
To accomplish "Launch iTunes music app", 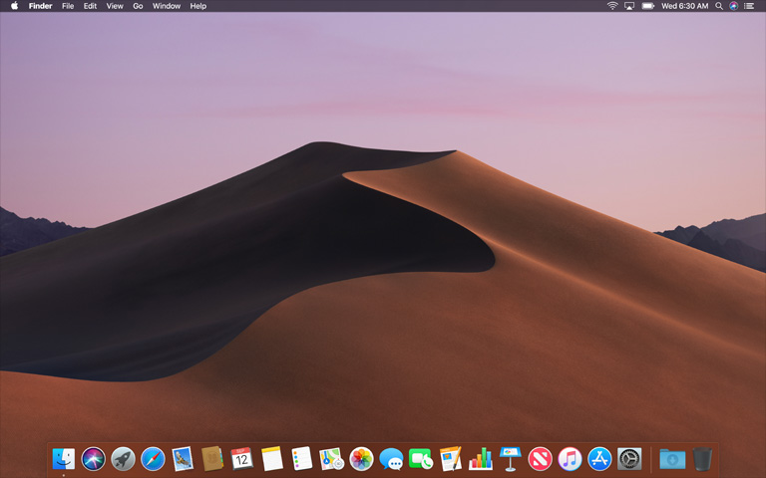I will [571, 459].
